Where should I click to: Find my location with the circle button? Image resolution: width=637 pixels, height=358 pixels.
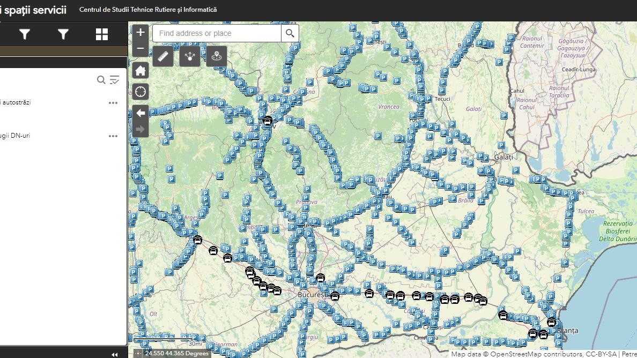(140, 92)
